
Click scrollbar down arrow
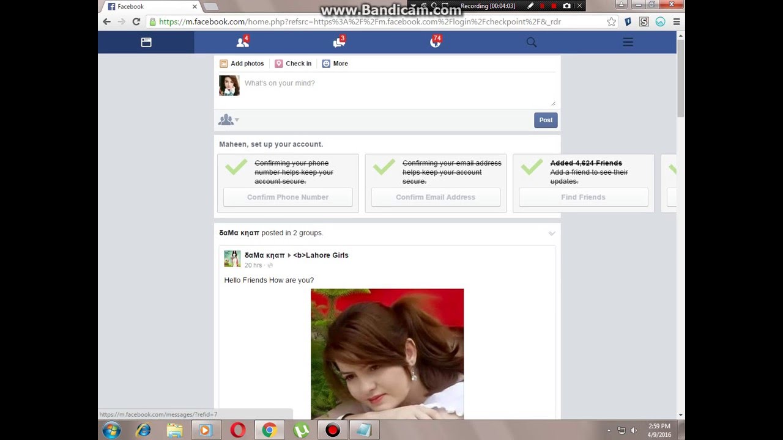681,415
